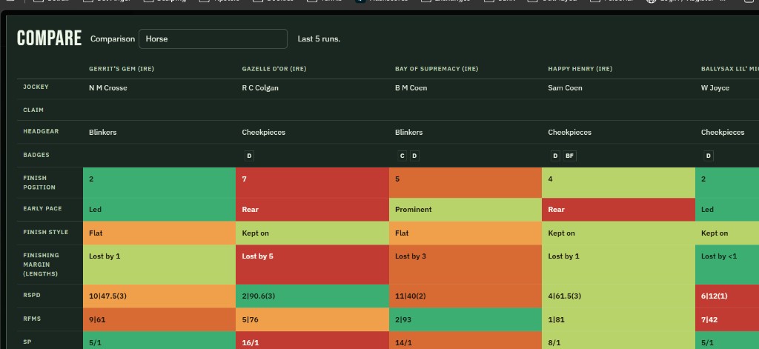Open the Gerrit's Gem (IRE) column header
This screenshot has width=759, height=349.
point(122,69)
